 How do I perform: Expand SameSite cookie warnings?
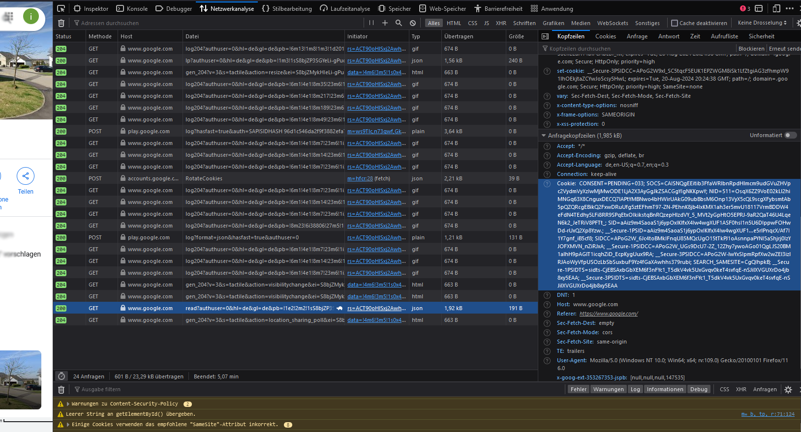[68, 425]
